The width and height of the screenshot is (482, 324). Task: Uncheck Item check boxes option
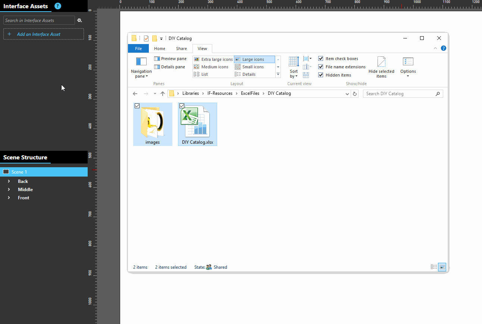click(321, 59)
